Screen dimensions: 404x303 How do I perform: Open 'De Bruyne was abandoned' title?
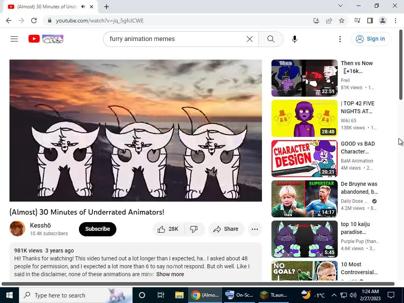click(x=359, y=188)
